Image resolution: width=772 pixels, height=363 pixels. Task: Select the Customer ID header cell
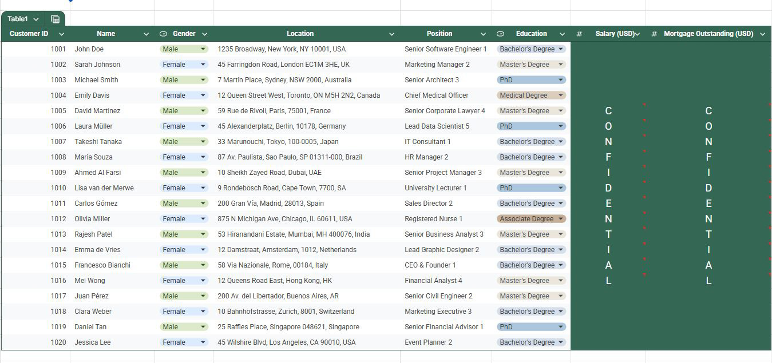coord(35,34)
